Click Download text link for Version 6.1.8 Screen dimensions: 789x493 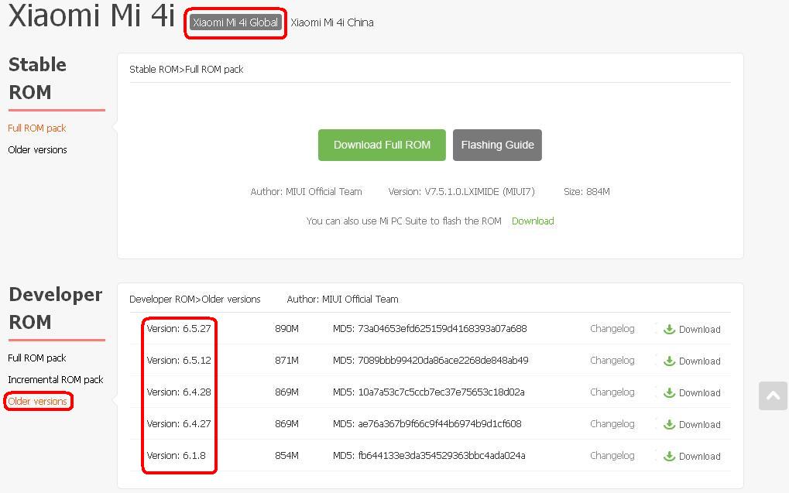699,457
